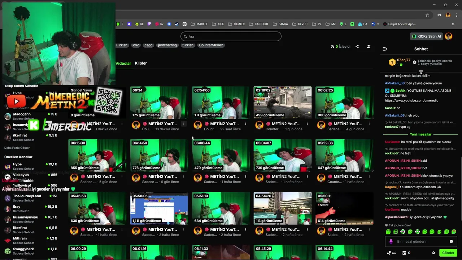Click the Bir mesaj gönderin field

(420, 242)
